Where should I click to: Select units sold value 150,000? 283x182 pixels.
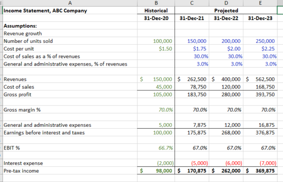click(192, 41)
